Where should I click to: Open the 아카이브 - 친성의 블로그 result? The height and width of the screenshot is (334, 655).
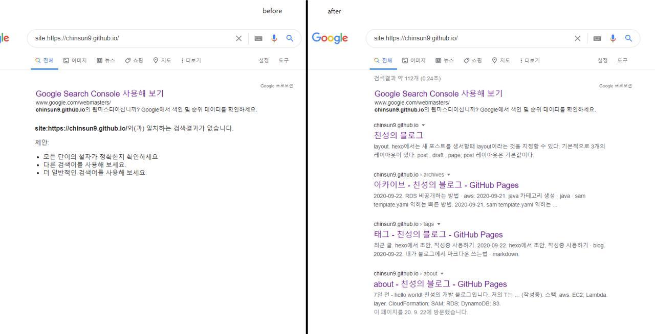click(446, 185)
